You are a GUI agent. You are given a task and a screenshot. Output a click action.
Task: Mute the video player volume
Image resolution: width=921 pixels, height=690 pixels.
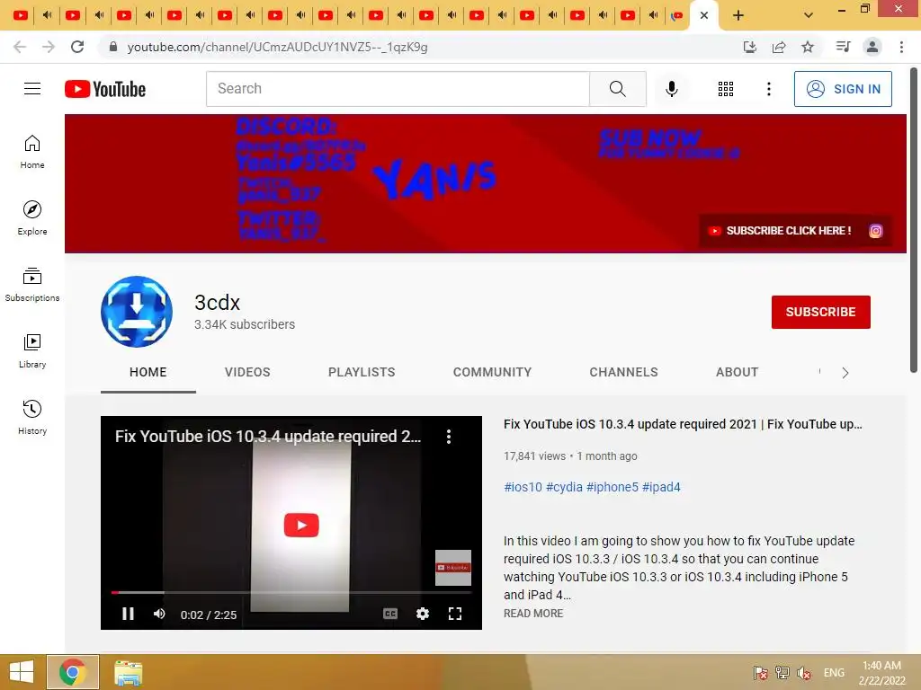[159, 614]
